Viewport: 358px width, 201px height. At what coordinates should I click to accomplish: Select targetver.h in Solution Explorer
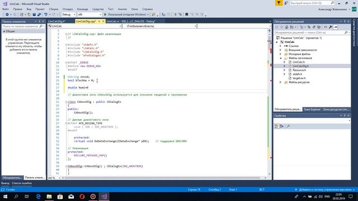click(299, 78)
